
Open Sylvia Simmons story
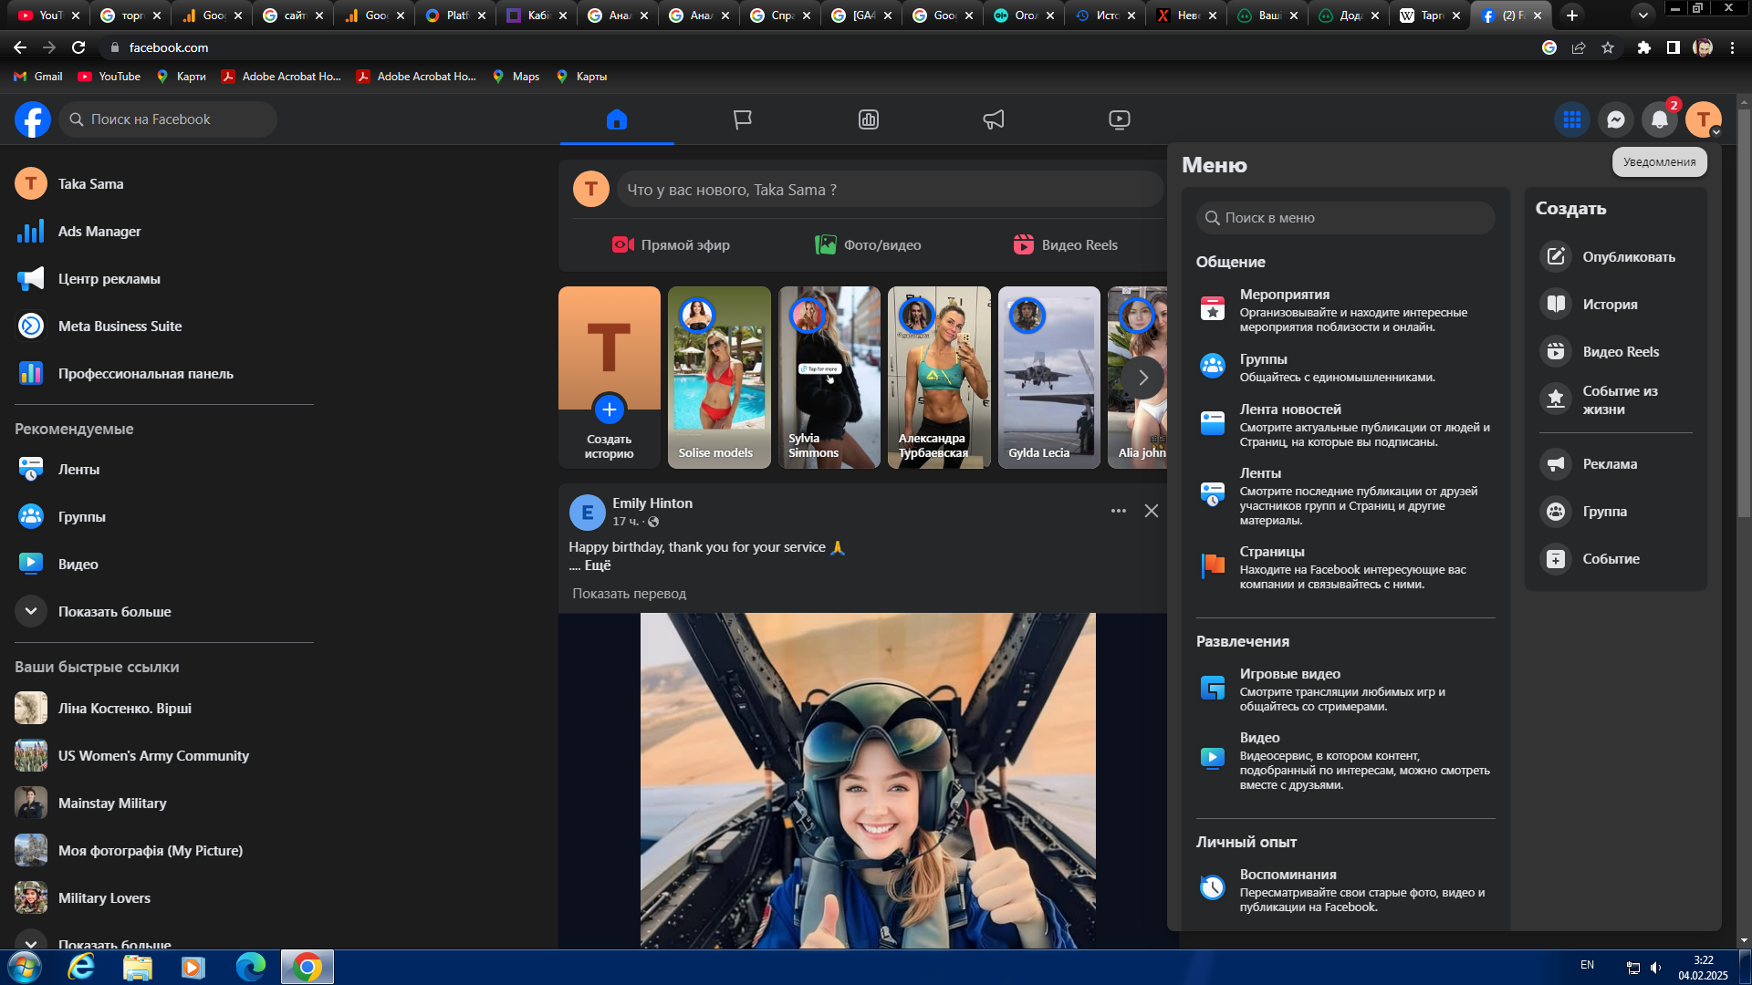click(x=829, y=378)
